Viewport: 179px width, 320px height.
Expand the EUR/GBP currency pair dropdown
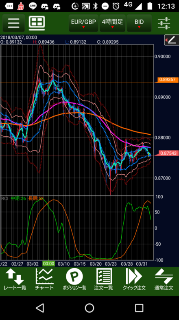click(x=83, y=23)
